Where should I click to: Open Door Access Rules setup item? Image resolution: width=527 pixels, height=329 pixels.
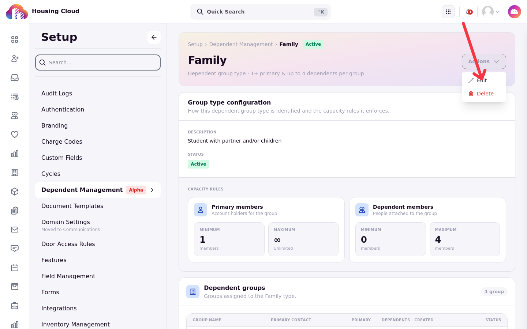click(98, 244)
